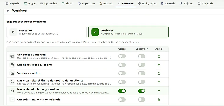
Task: Select the Permisos tab
Action: click(126, 4)
